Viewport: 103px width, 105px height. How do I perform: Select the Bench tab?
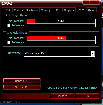81,10
